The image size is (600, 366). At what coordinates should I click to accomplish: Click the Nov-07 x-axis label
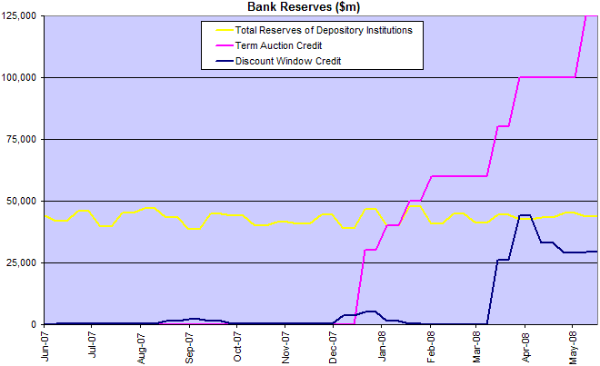coord(285,348)
